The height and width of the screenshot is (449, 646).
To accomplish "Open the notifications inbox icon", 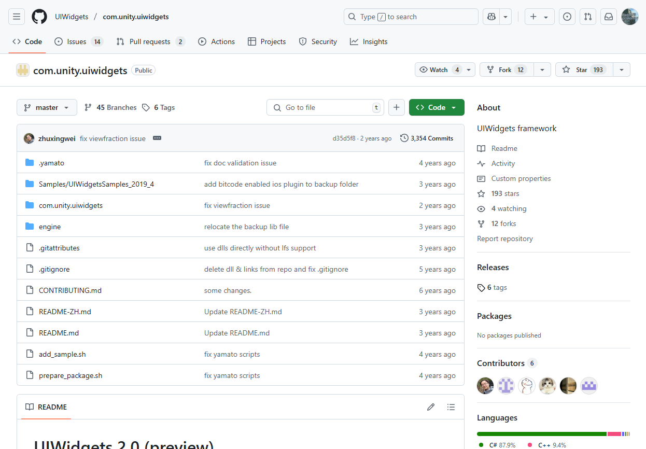I will pyautogui.click(x=609, y=17).
